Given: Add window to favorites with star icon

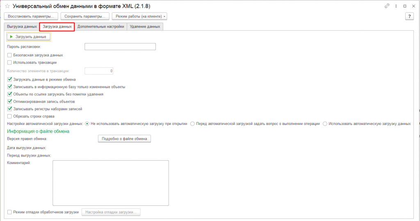Looking at the screenshot, I should pos(7,6).
